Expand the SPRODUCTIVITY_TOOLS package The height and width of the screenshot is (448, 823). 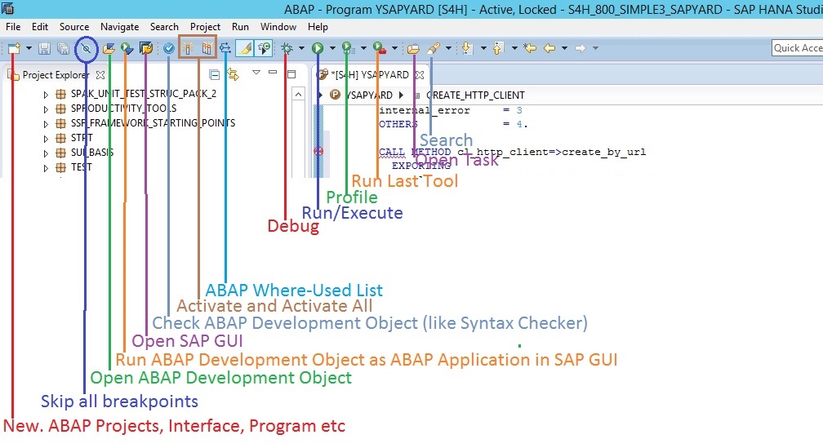coord(46,109)
